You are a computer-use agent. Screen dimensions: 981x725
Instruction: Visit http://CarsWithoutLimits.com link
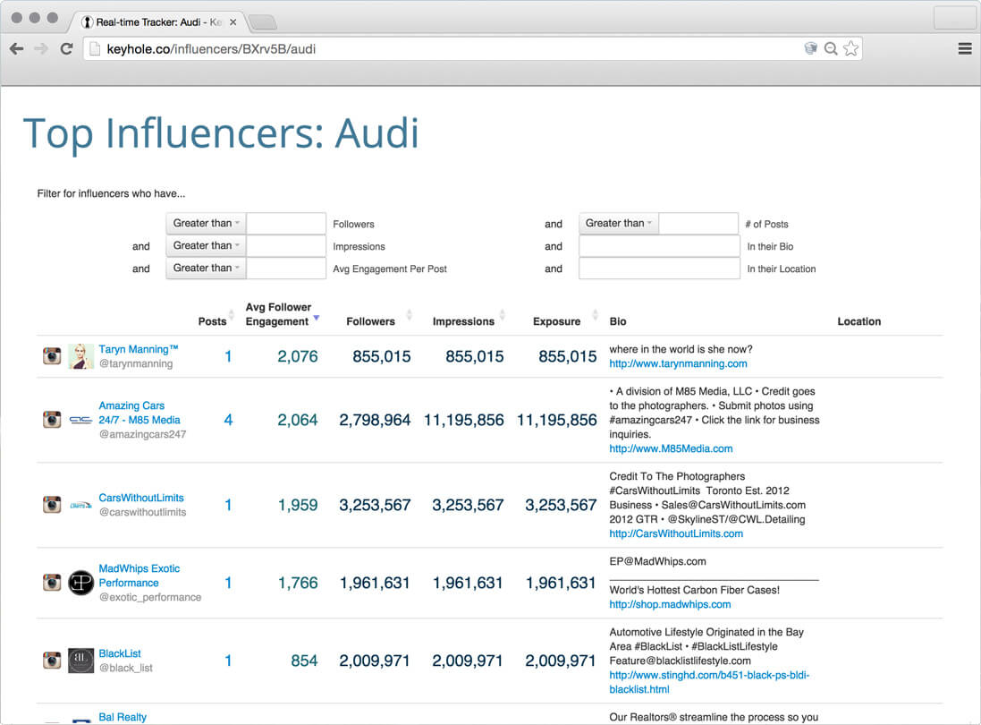[x=676, y=534]
